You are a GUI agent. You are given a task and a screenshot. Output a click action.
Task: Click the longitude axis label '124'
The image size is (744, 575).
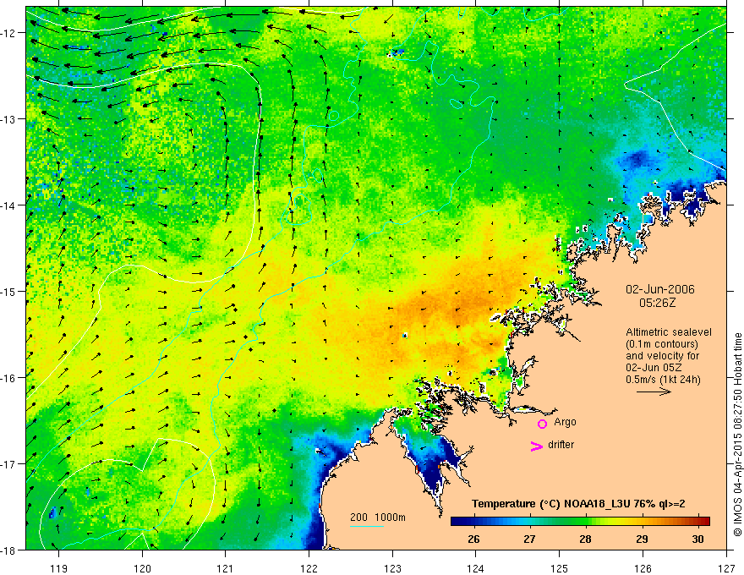coord(476,568)
